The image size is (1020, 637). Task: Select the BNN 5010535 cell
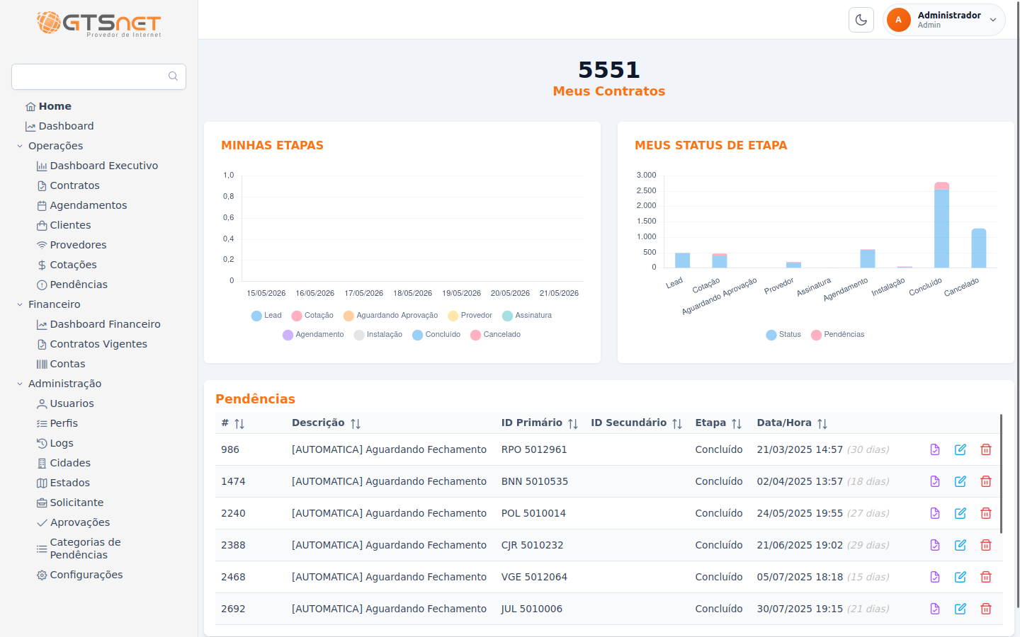[x=535, y=481]
